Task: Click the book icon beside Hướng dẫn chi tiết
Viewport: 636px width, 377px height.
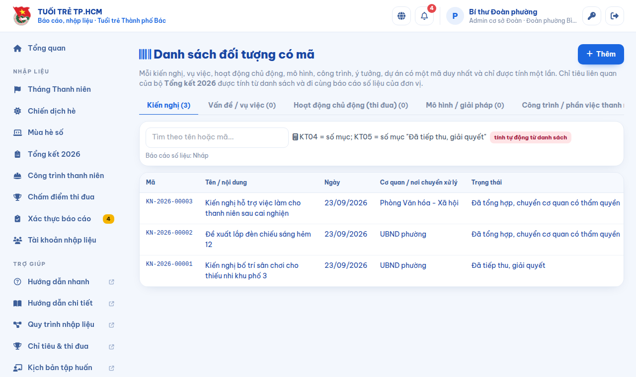Action: tap(17, 303)
